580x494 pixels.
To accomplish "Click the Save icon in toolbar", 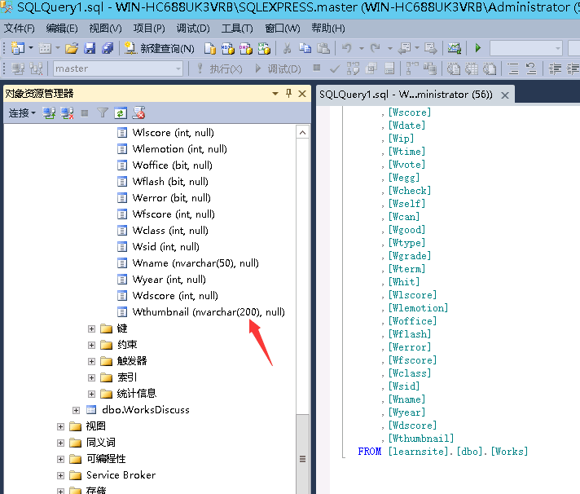I will point(89,49).
